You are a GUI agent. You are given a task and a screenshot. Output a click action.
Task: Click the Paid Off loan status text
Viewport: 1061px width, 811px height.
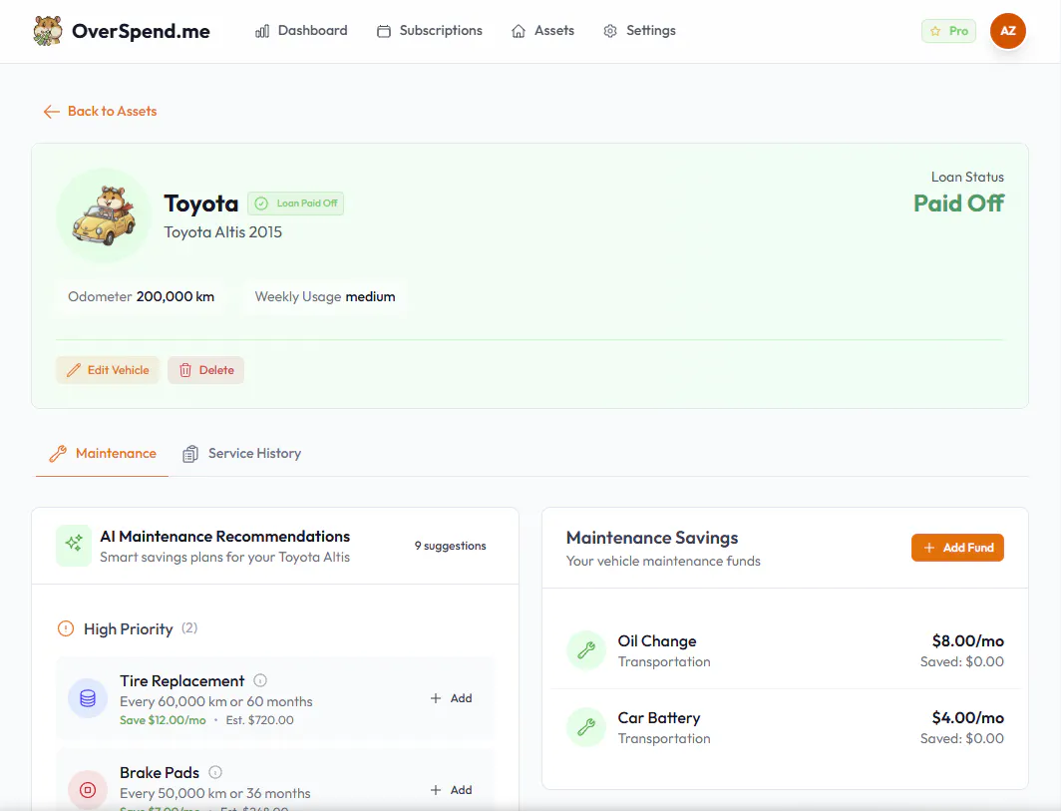pyautogui.click(x=958, y=203)
